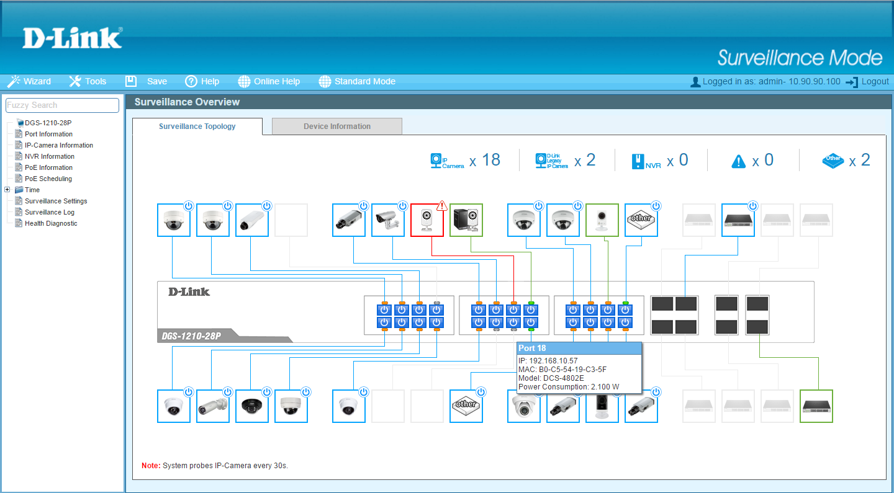Select the Surveillance Topology tab
This screenshot has width=894, height=493.
pos(197,127)
